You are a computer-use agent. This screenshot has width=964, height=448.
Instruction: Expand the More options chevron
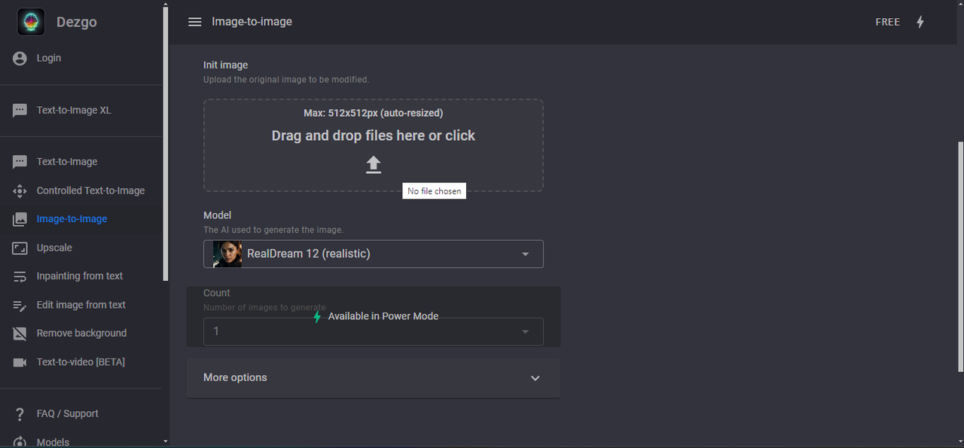[535, 378]
